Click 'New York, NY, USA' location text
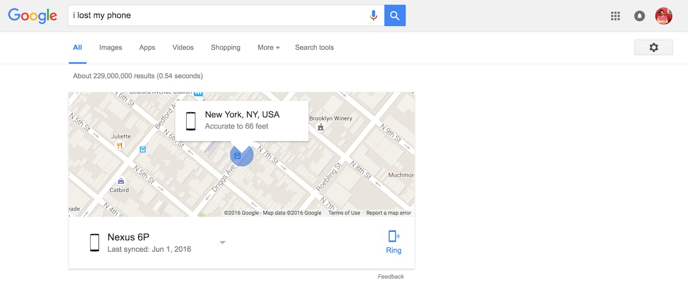Screen dimensions: 688x284 242,115
